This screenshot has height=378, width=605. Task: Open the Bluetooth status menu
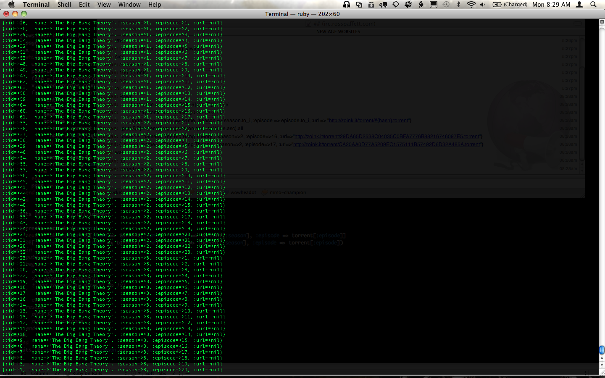[458, 5]
